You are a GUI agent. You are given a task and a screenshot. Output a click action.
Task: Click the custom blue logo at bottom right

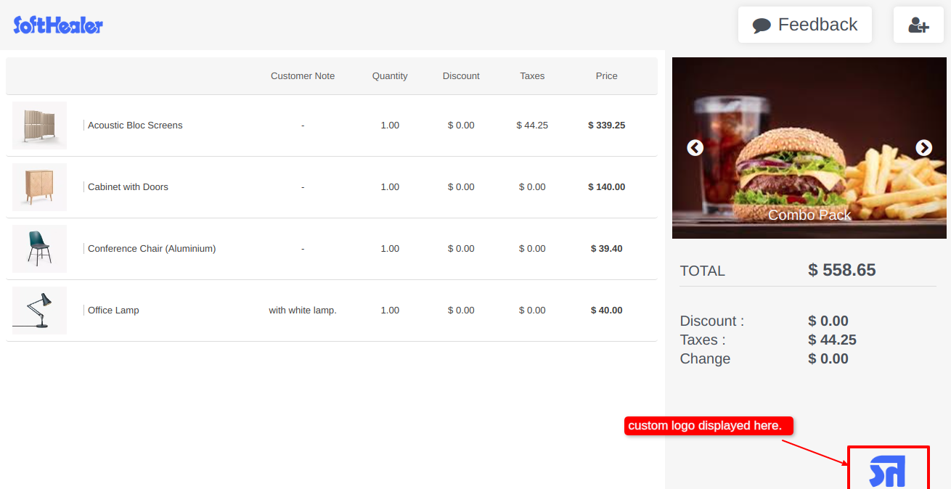point(888,472)
